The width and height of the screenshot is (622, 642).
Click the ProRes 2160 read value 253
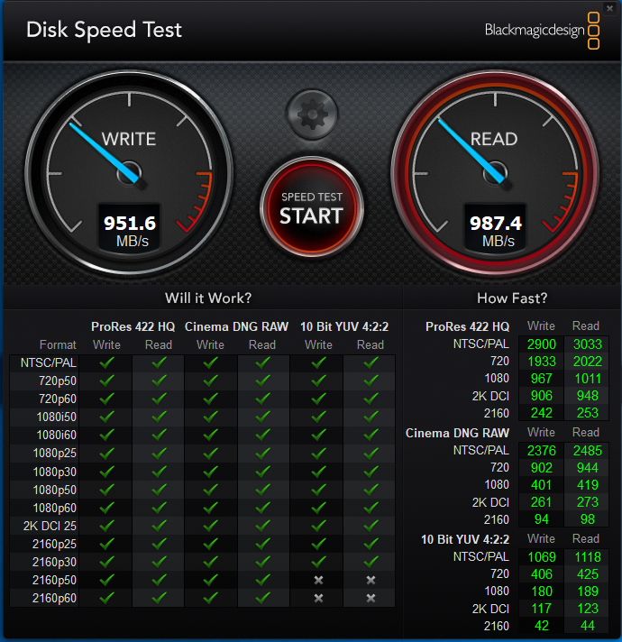coord(587,413)
